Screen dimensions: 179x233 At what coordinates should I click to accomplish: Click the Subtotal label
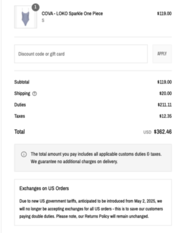click(x=22, y=82)
